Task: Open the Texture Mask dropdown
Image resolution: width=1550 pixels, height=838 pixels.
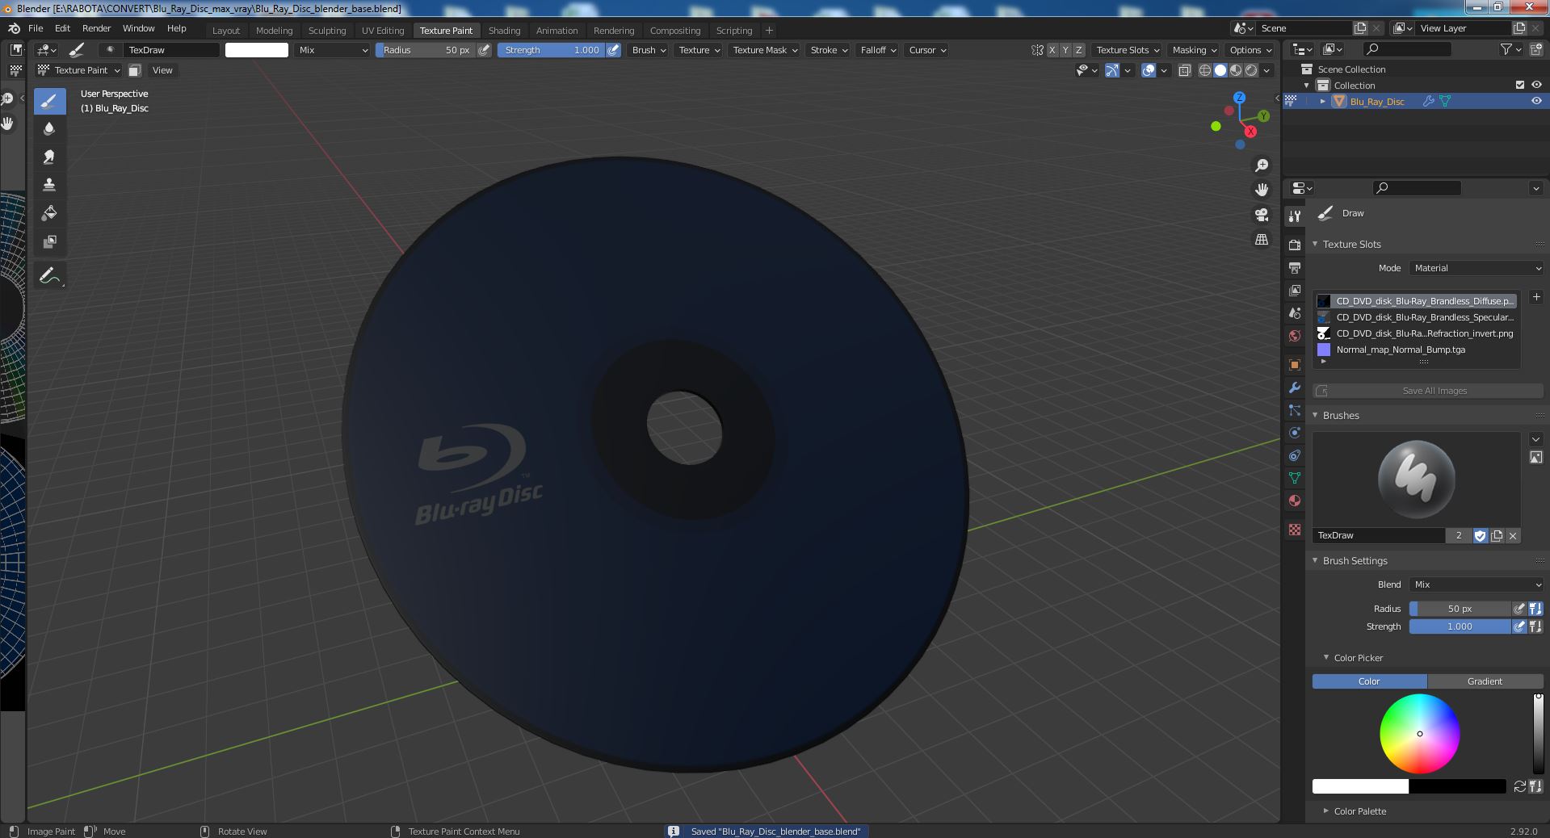Action: (x=765, y=50)
